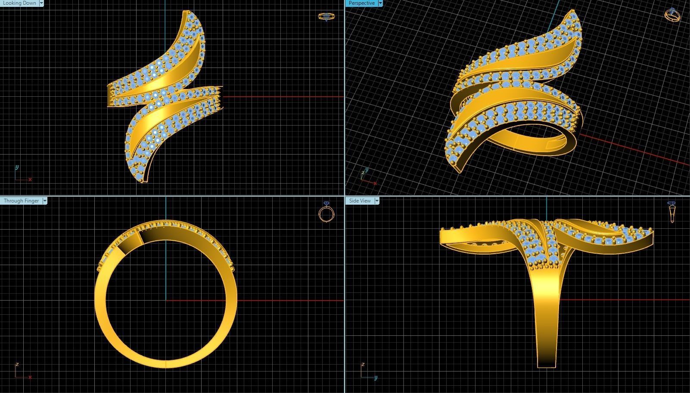The height and width of the screenshot is (393, 690).
Task: Click the Through Finger viewport label
Action: point(21,201)
